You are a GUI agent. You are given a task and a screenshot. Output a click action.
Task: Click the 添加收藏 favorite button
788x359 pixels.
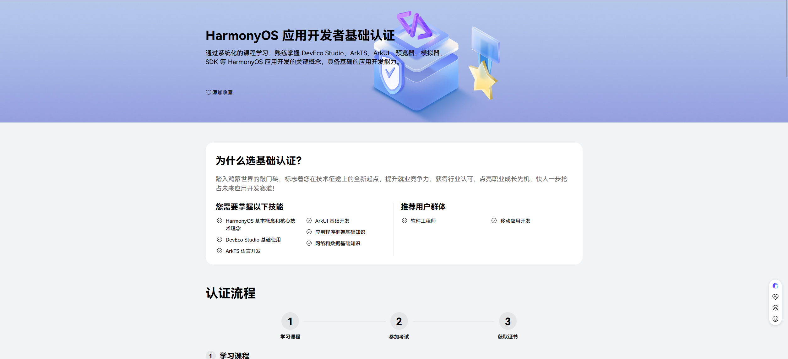pyautogui.click(x=222, y=92)
